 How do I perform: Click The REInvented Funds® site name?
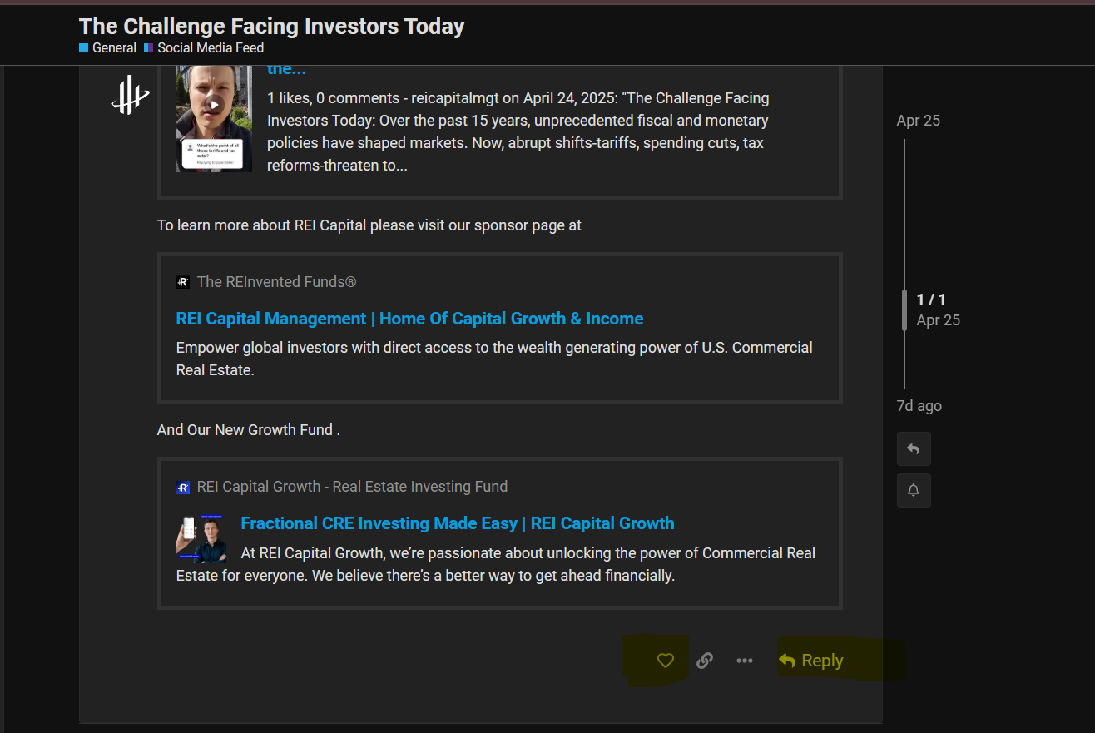[x=277, y=282]
